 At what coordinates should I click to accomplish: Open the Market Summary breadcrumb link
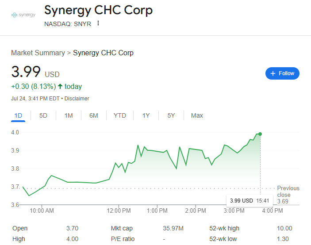(38, 53)
